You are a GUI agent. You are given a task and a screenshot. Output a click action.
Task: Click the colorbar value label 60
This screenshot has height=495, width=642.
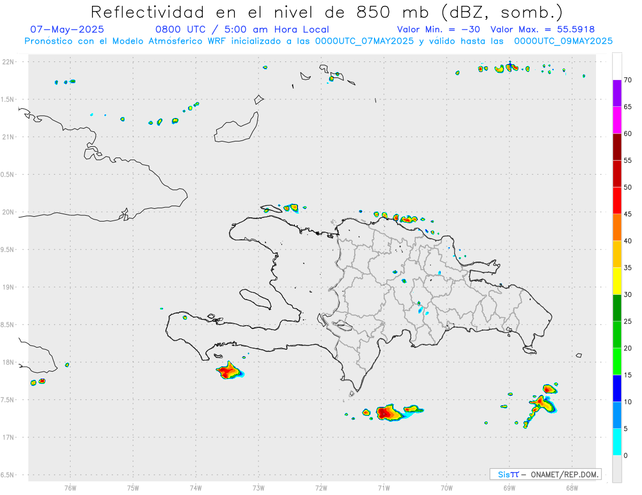[x=628, y=133]
